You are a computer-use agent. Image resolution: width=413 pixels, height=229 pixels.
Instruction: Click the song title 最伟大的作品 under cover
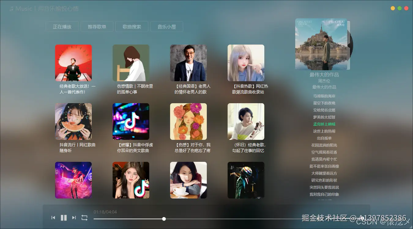[x=324, y=75]
